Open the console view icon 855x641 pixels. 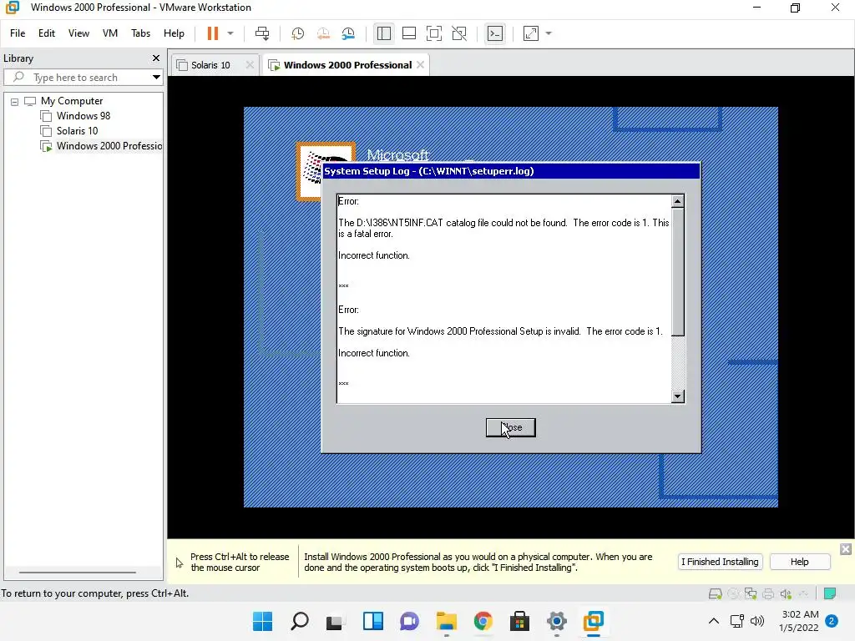[x=495, y=33]
